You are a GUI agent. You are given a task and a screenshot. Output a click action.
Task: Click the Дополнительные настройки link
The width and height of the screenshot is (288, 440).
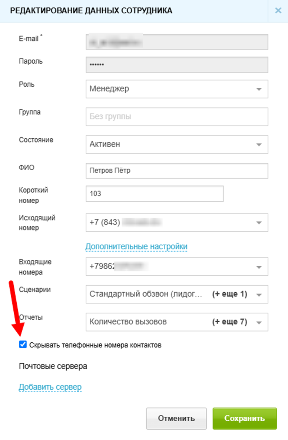[x=136, y=246]
